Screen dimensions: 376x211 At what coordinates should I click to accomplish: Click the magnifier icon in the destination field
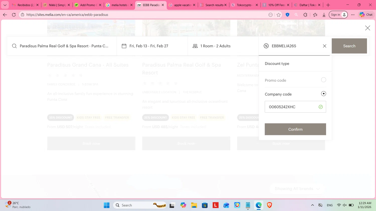click(x=14, y=46)
